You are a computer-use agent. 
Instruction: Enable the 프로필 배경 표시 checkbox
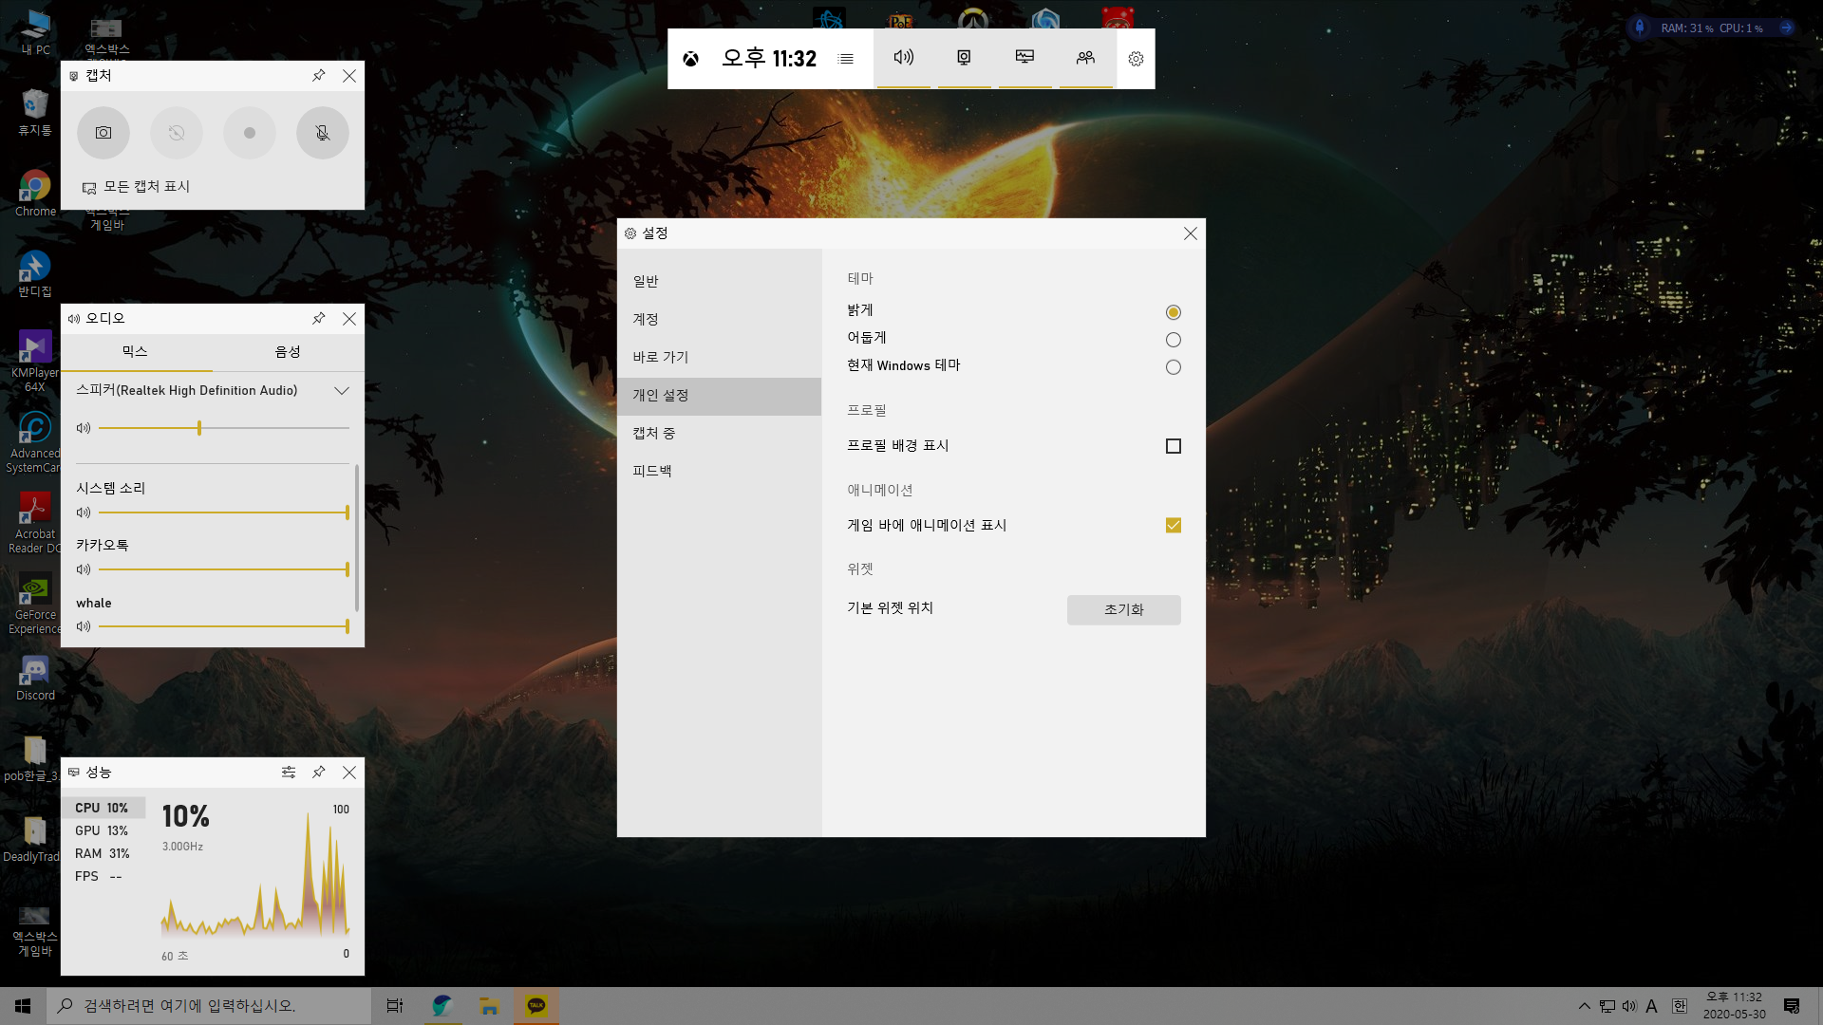coord(1174,446)
